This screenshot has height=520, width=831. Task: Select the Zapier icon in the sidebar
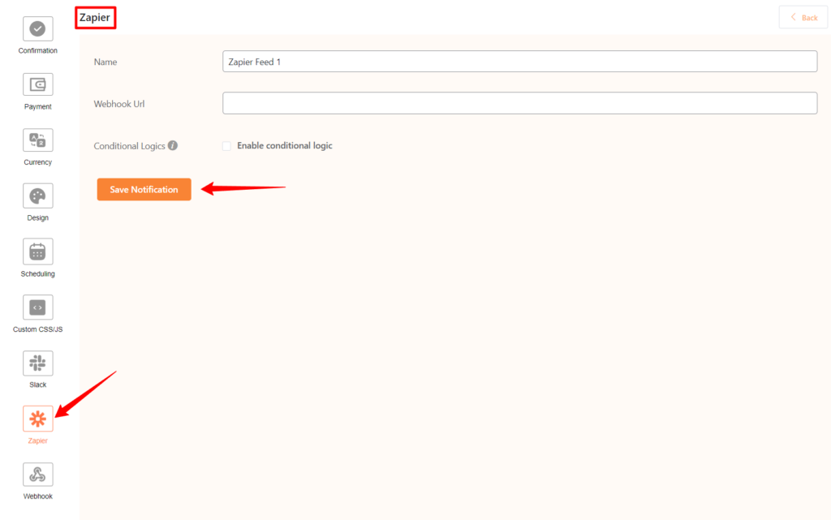click(x=37, y=419)
